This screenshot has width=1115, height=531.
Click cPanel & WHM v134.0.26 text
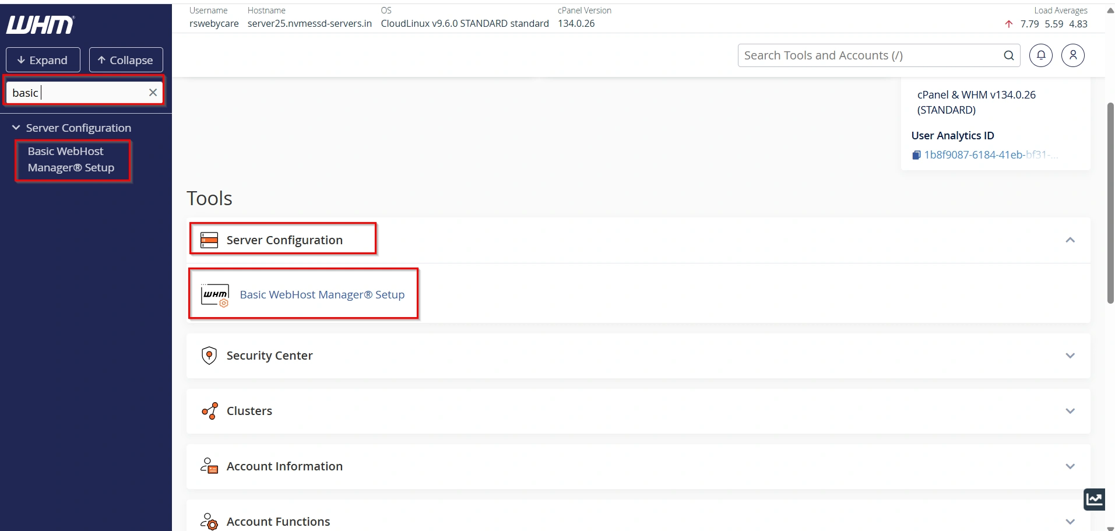pyautogui.click(x=976, y=95)
